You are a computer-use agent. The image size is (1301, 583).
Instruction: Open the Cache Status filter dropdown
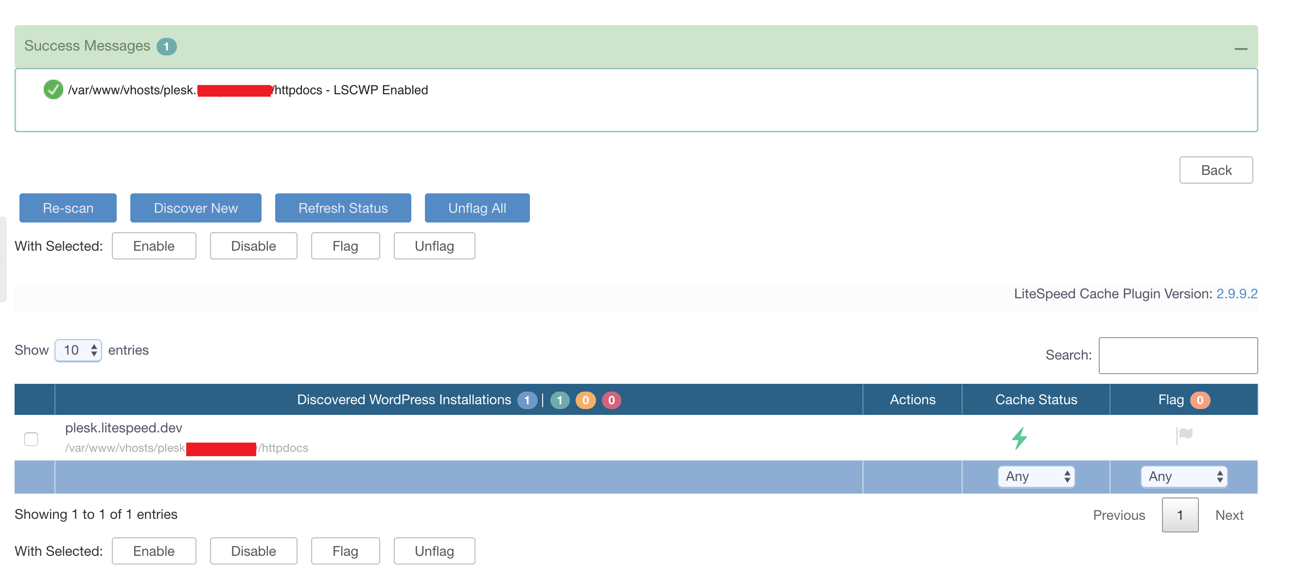tap(1036, 477)
